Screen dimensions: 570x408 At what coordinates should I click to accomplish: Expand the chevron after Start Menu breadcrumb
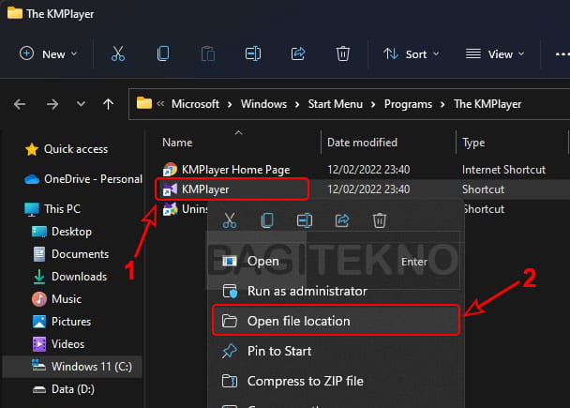click(x=373, y=105)
